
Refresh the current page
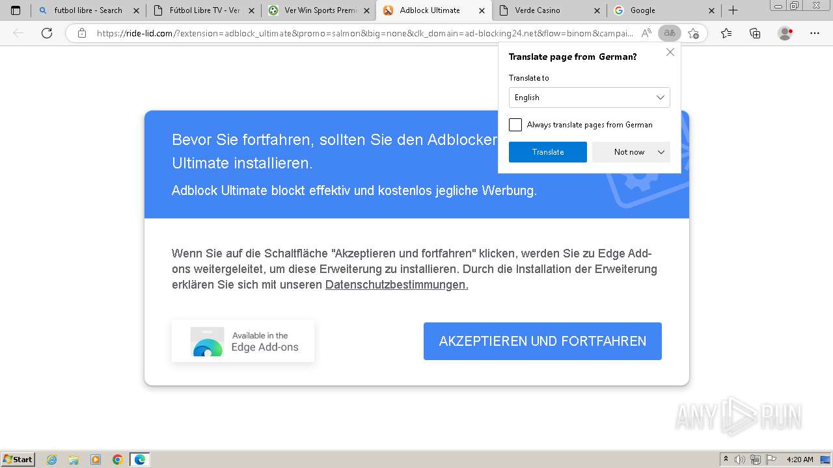[47, 33]
